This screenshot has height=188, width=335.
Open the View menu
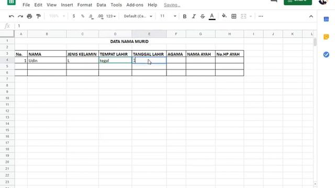point(51,5)
